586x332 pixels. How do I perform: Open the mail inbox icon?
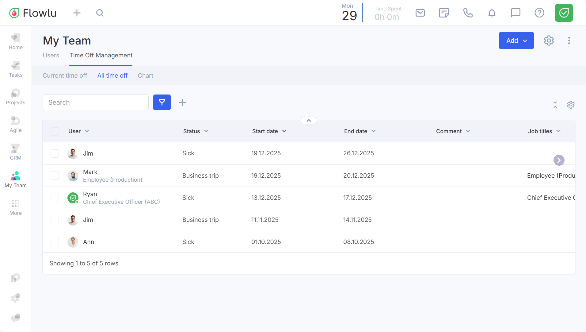click(x=420, y=13)
